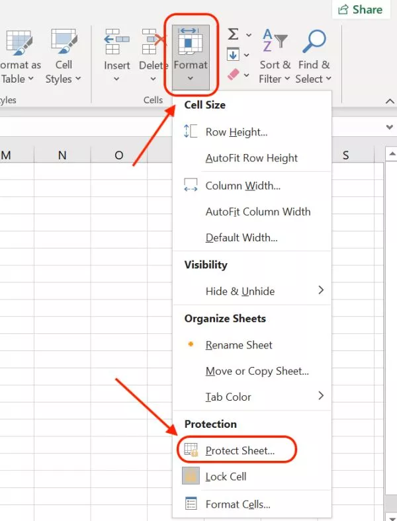The image size is (397, 521).
Task: Toggle Lock Cell option
Action: tap(226, 477)
